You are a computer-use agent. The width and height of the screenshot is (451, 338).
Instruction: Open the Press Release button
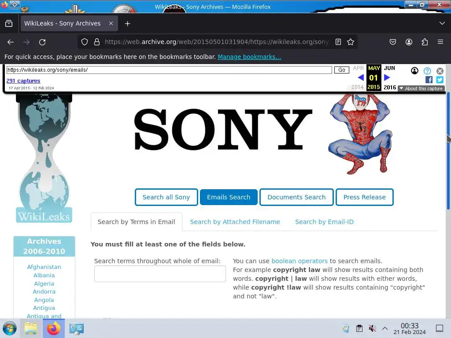364,197
